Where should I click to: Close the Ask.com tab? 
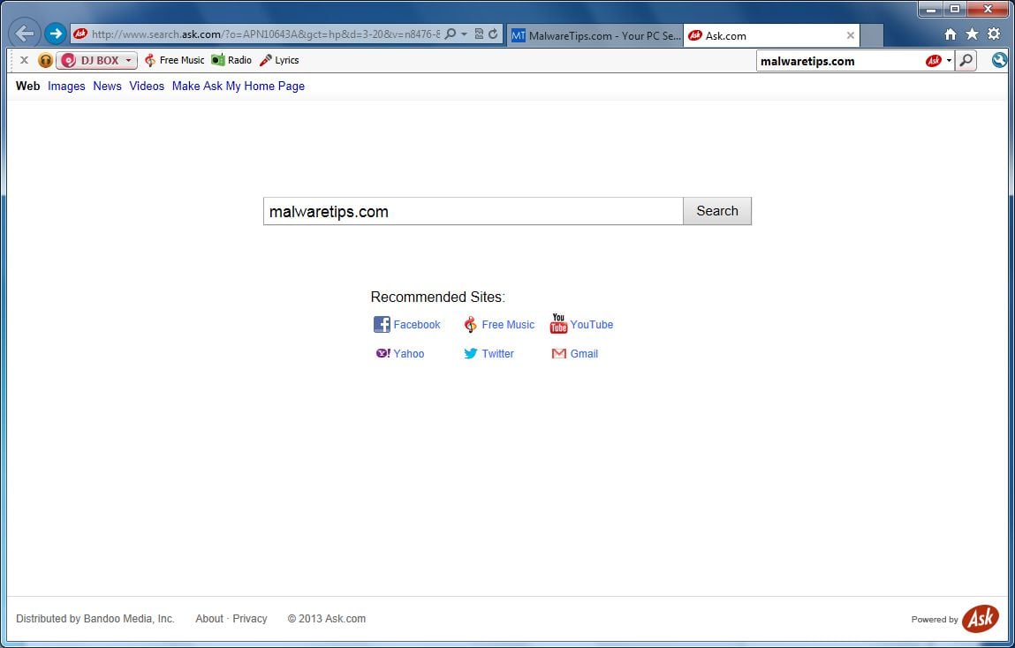click(x=851, y=36)
